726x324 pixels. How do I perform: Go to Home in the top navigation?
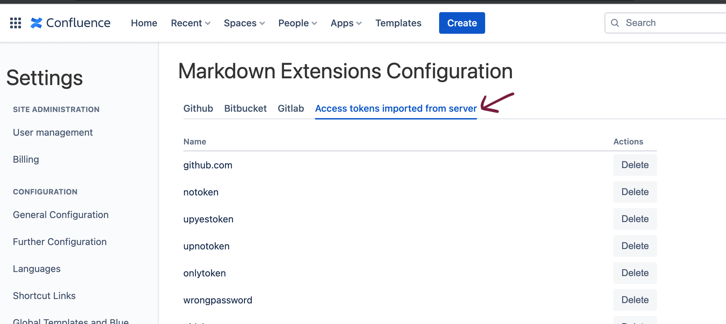point(144,23)
